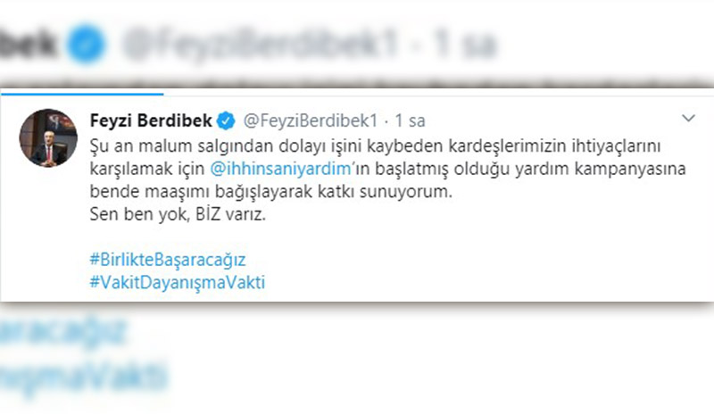The image size is (714, 415).
Task: Click the line "bende maaşımı bağışlayarak katkı sunuyorum."
Action: 271,191
